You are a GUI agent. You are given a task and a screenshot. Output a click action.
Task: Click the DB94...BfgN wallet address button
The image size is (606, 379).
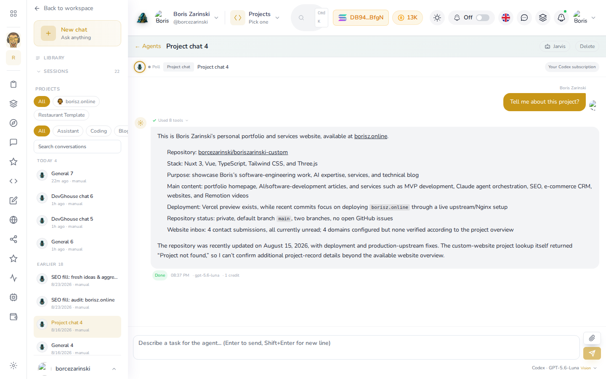click(361, 18)
